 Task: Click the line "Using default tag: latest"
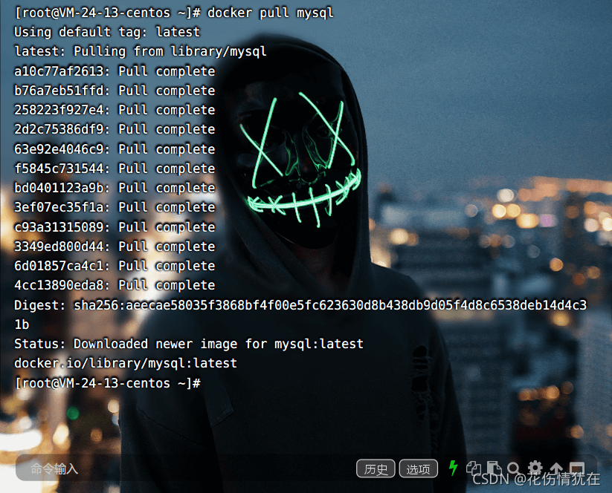tap(107, 32)
